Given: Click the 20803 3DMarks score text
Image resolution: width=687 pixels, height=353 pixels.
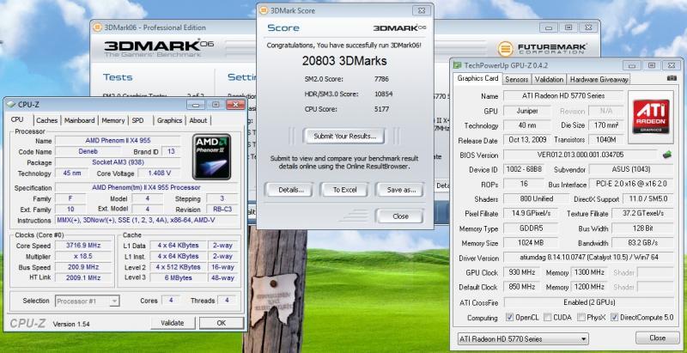Looking at the screenshot, I should (344, 61).
